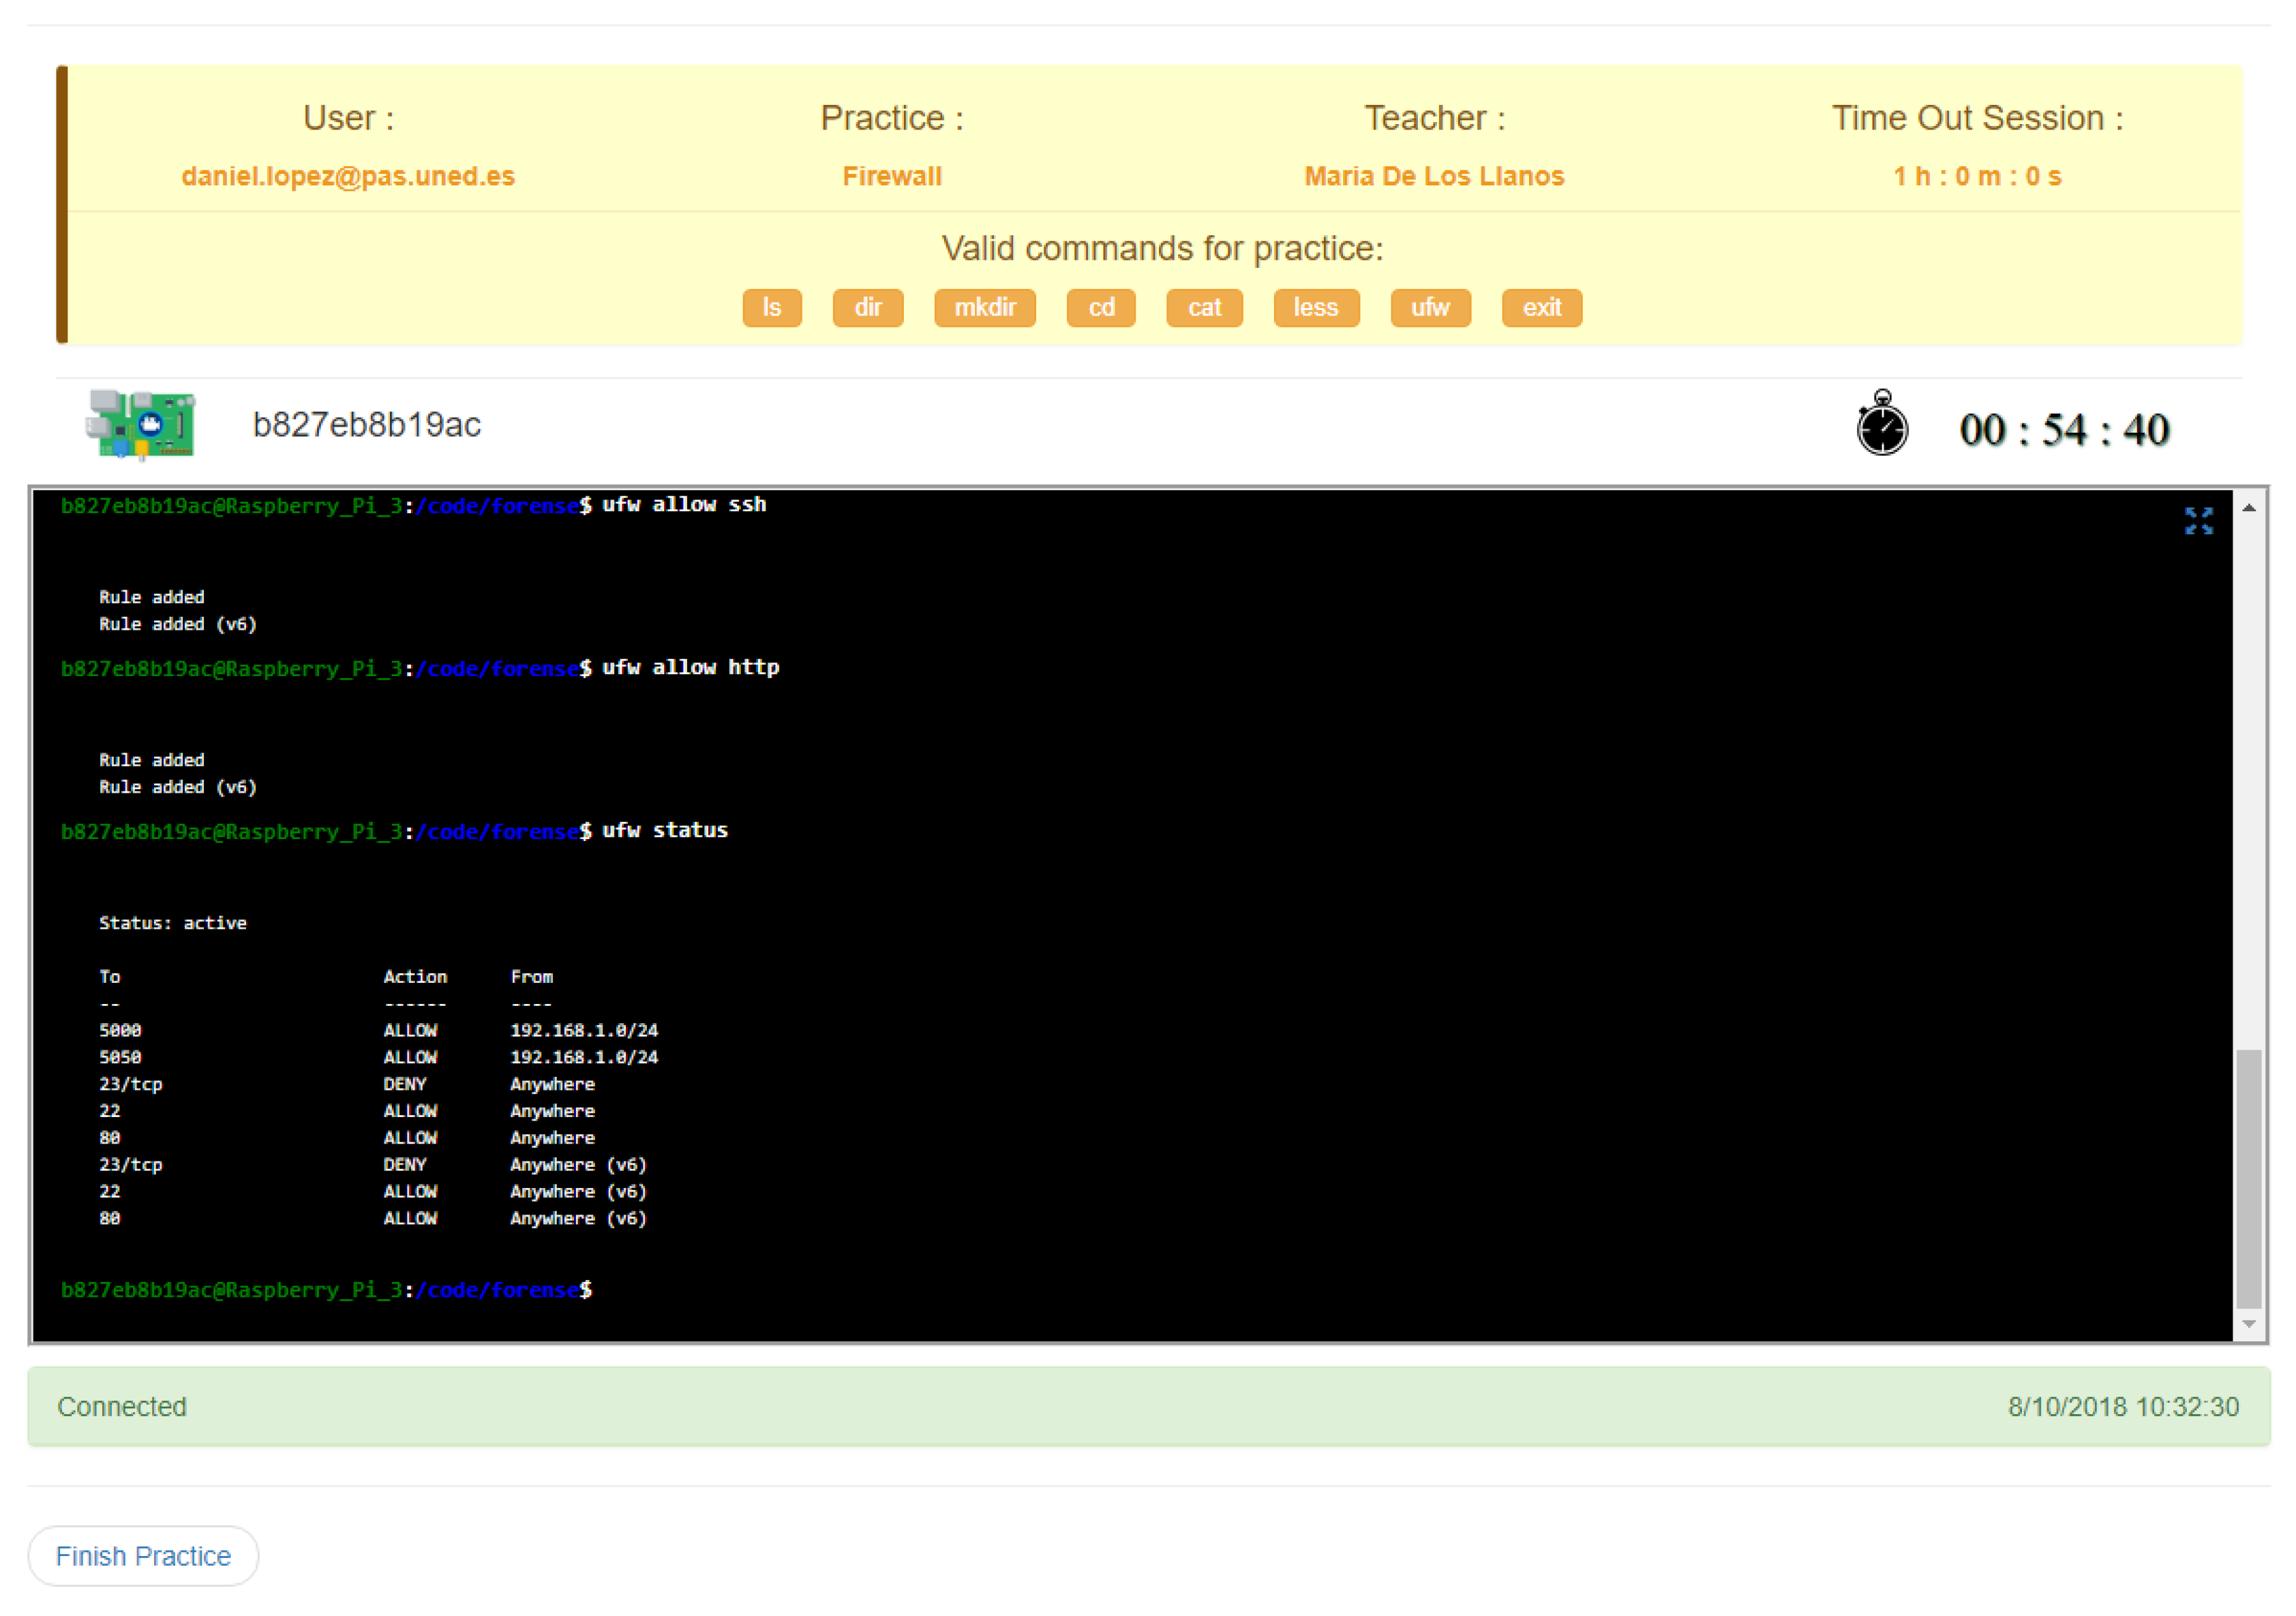Viewport: 2296px width, 1616px height.
Task: Click the user email daniel.lopez@pas.uned.es
Action: click(348, 176)
